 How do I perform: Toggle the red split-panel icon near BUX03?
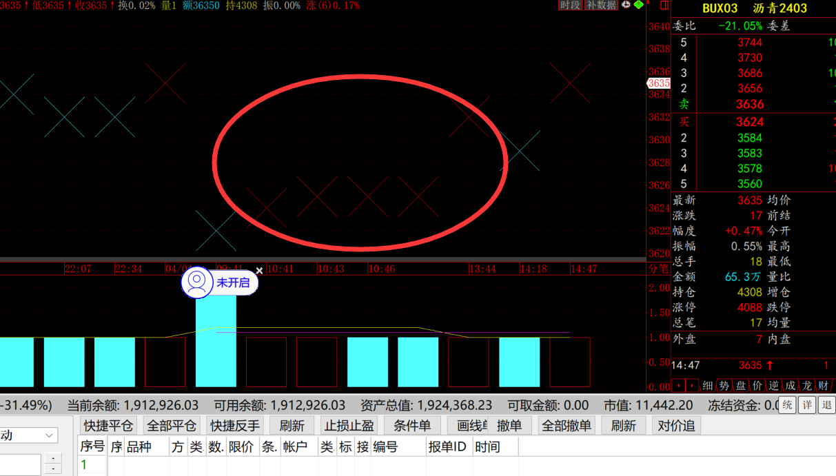(x=664, y=6)
